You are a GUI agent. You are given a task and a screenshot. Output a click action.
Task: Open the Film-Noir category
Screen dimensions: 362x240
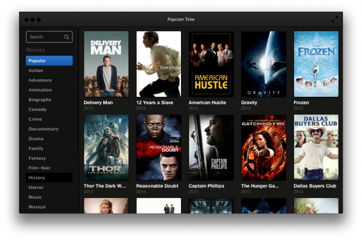(40, 168)
